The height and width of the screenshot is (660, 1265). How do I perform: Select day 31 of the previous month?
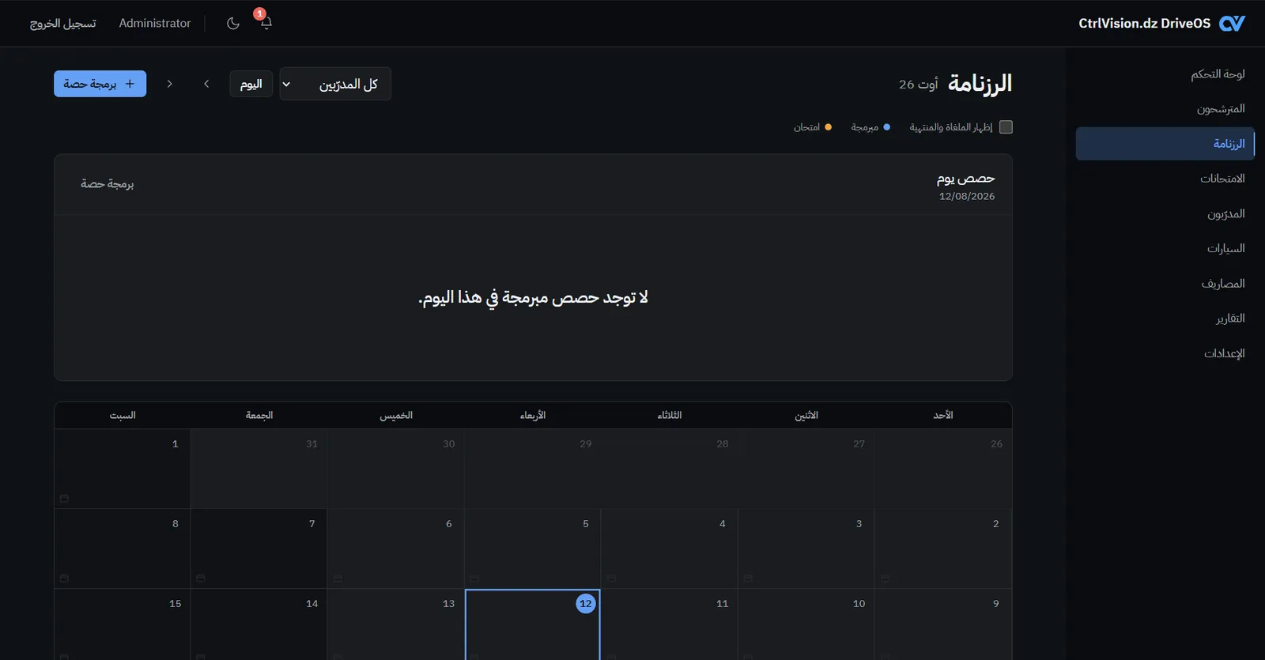click(259, 469)
